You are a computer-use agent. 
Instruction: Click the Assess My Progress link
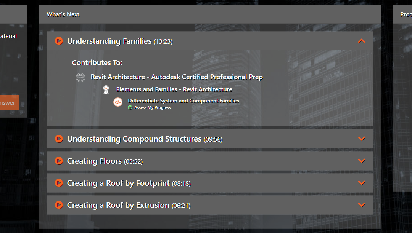(153, 108)
